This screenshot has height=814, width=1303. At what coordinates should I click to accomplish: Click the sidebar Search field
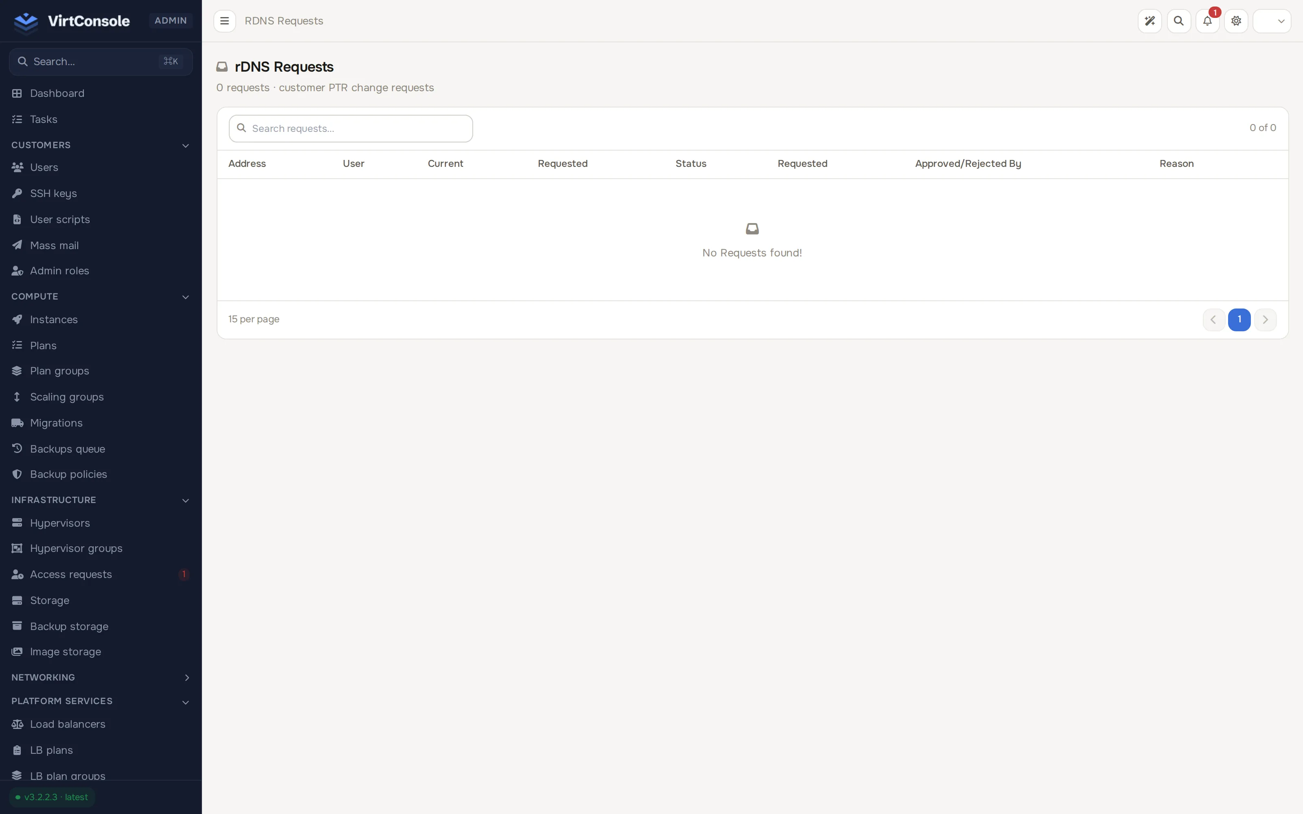[x=101, y=61]
